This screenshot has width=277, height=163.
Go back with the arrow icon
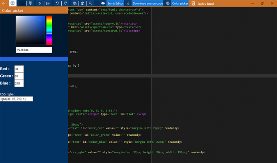4,4
